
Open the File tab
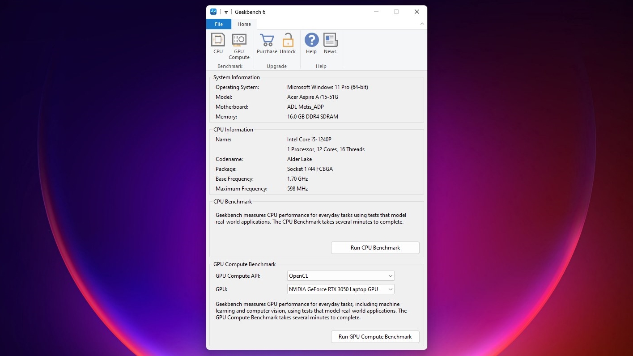219,24
